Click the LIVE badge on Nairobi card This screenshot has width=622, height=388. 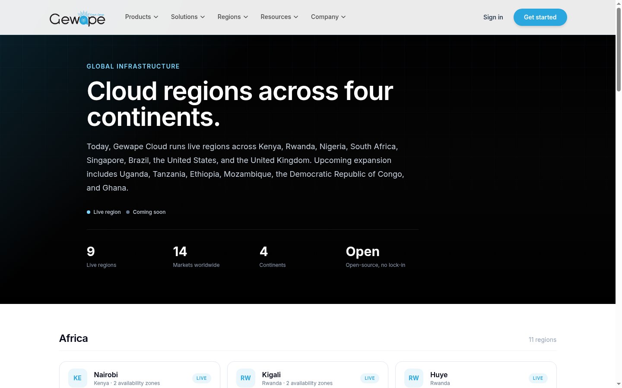point(202,378)
